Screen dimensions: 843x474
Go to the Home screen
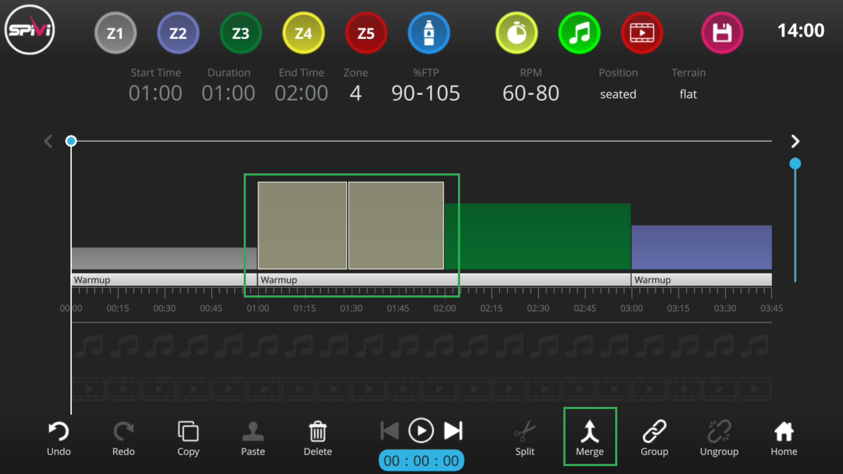784,438
